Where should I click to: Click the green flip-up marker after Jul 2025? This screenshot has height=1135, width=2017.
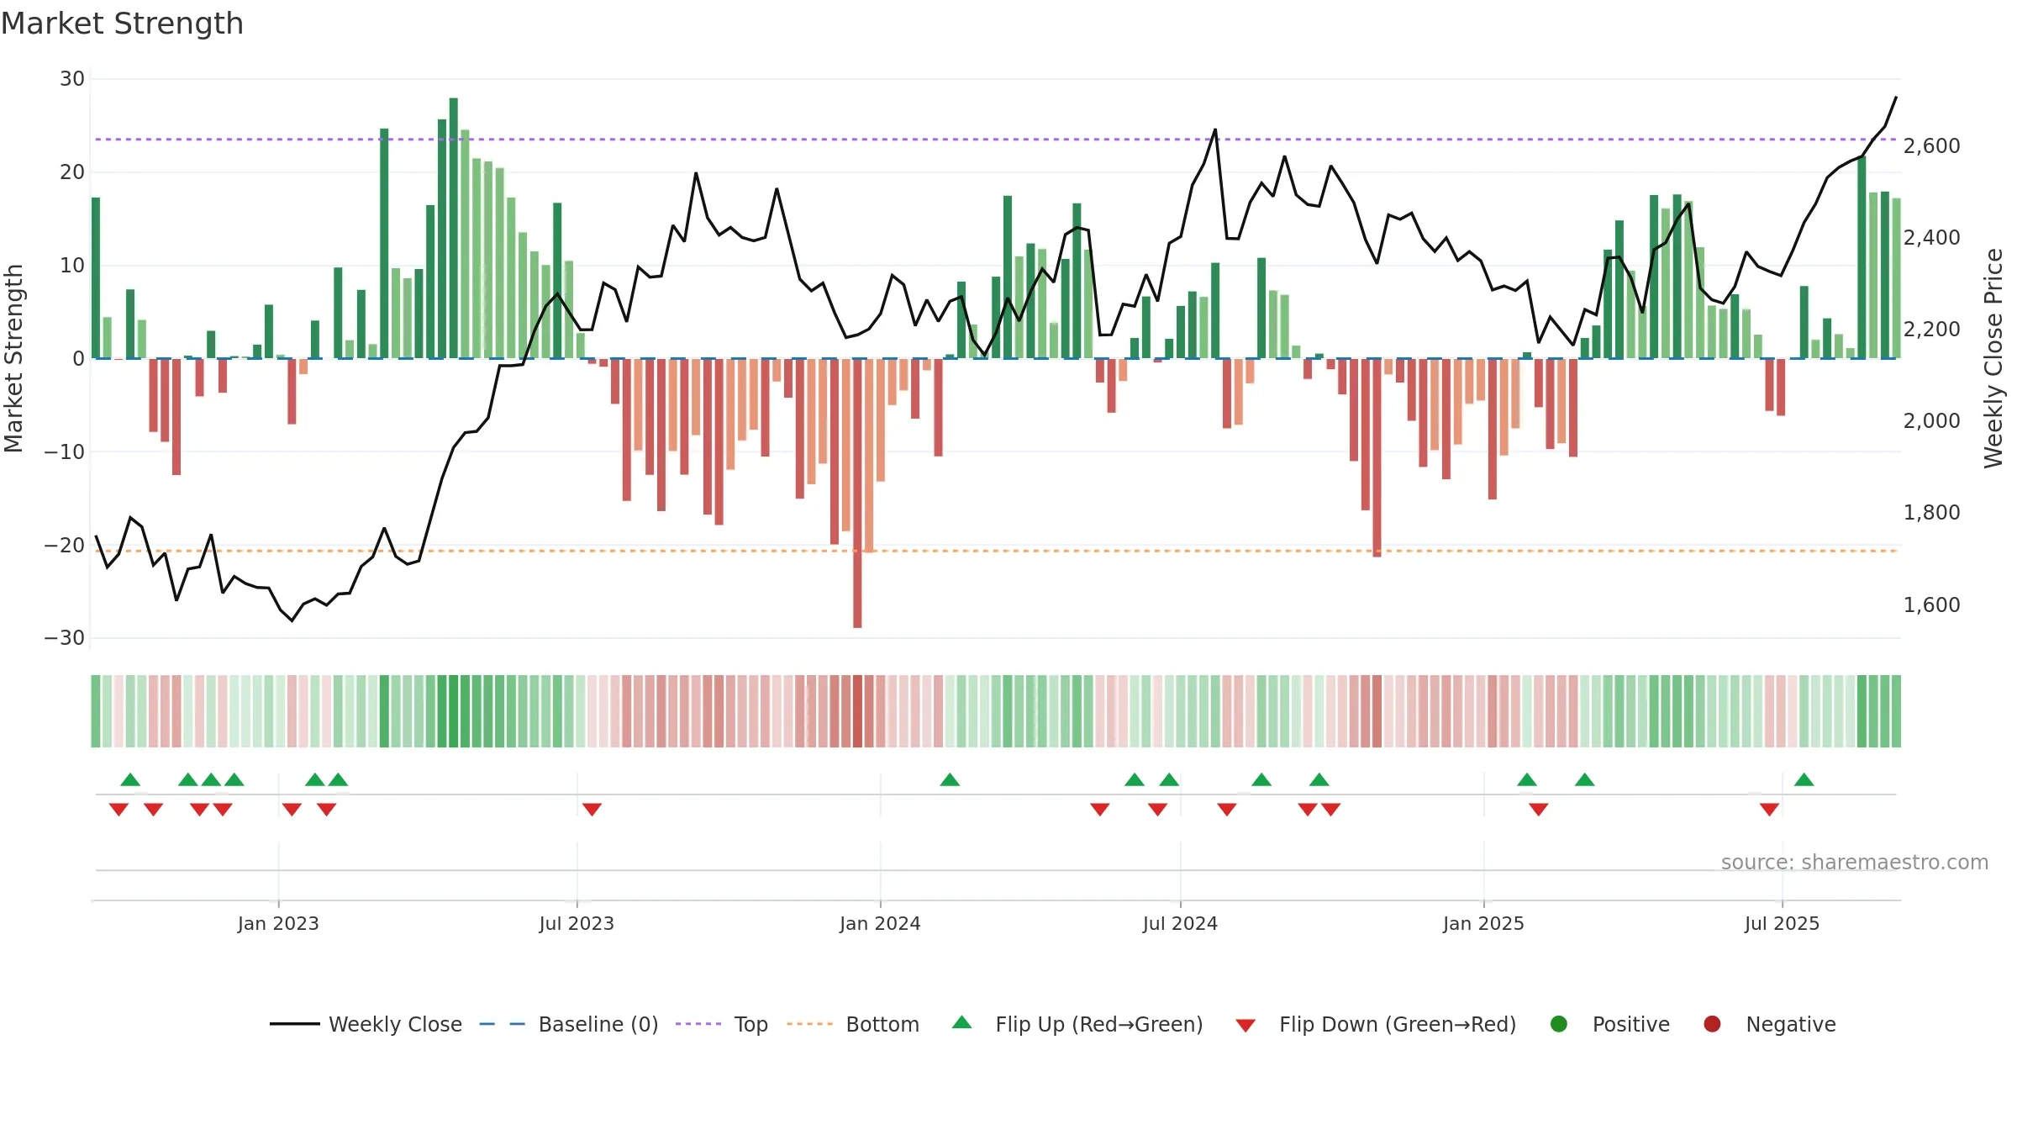tap(1804, 779)
